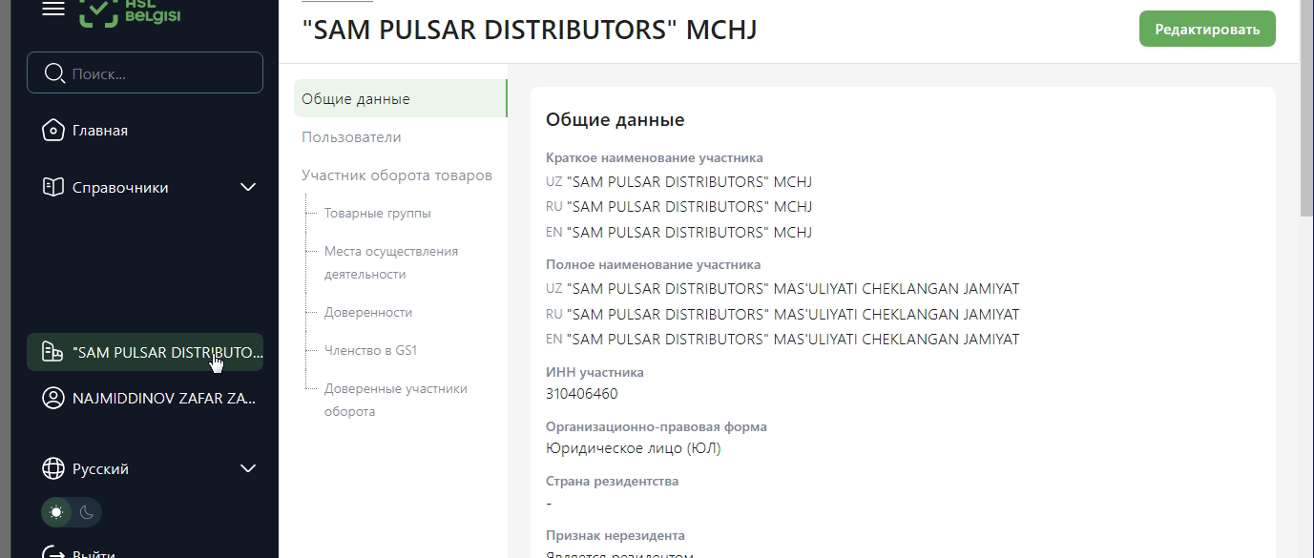Click the globe language icon
Screen dimensions: 1314x558
point(53,468)
